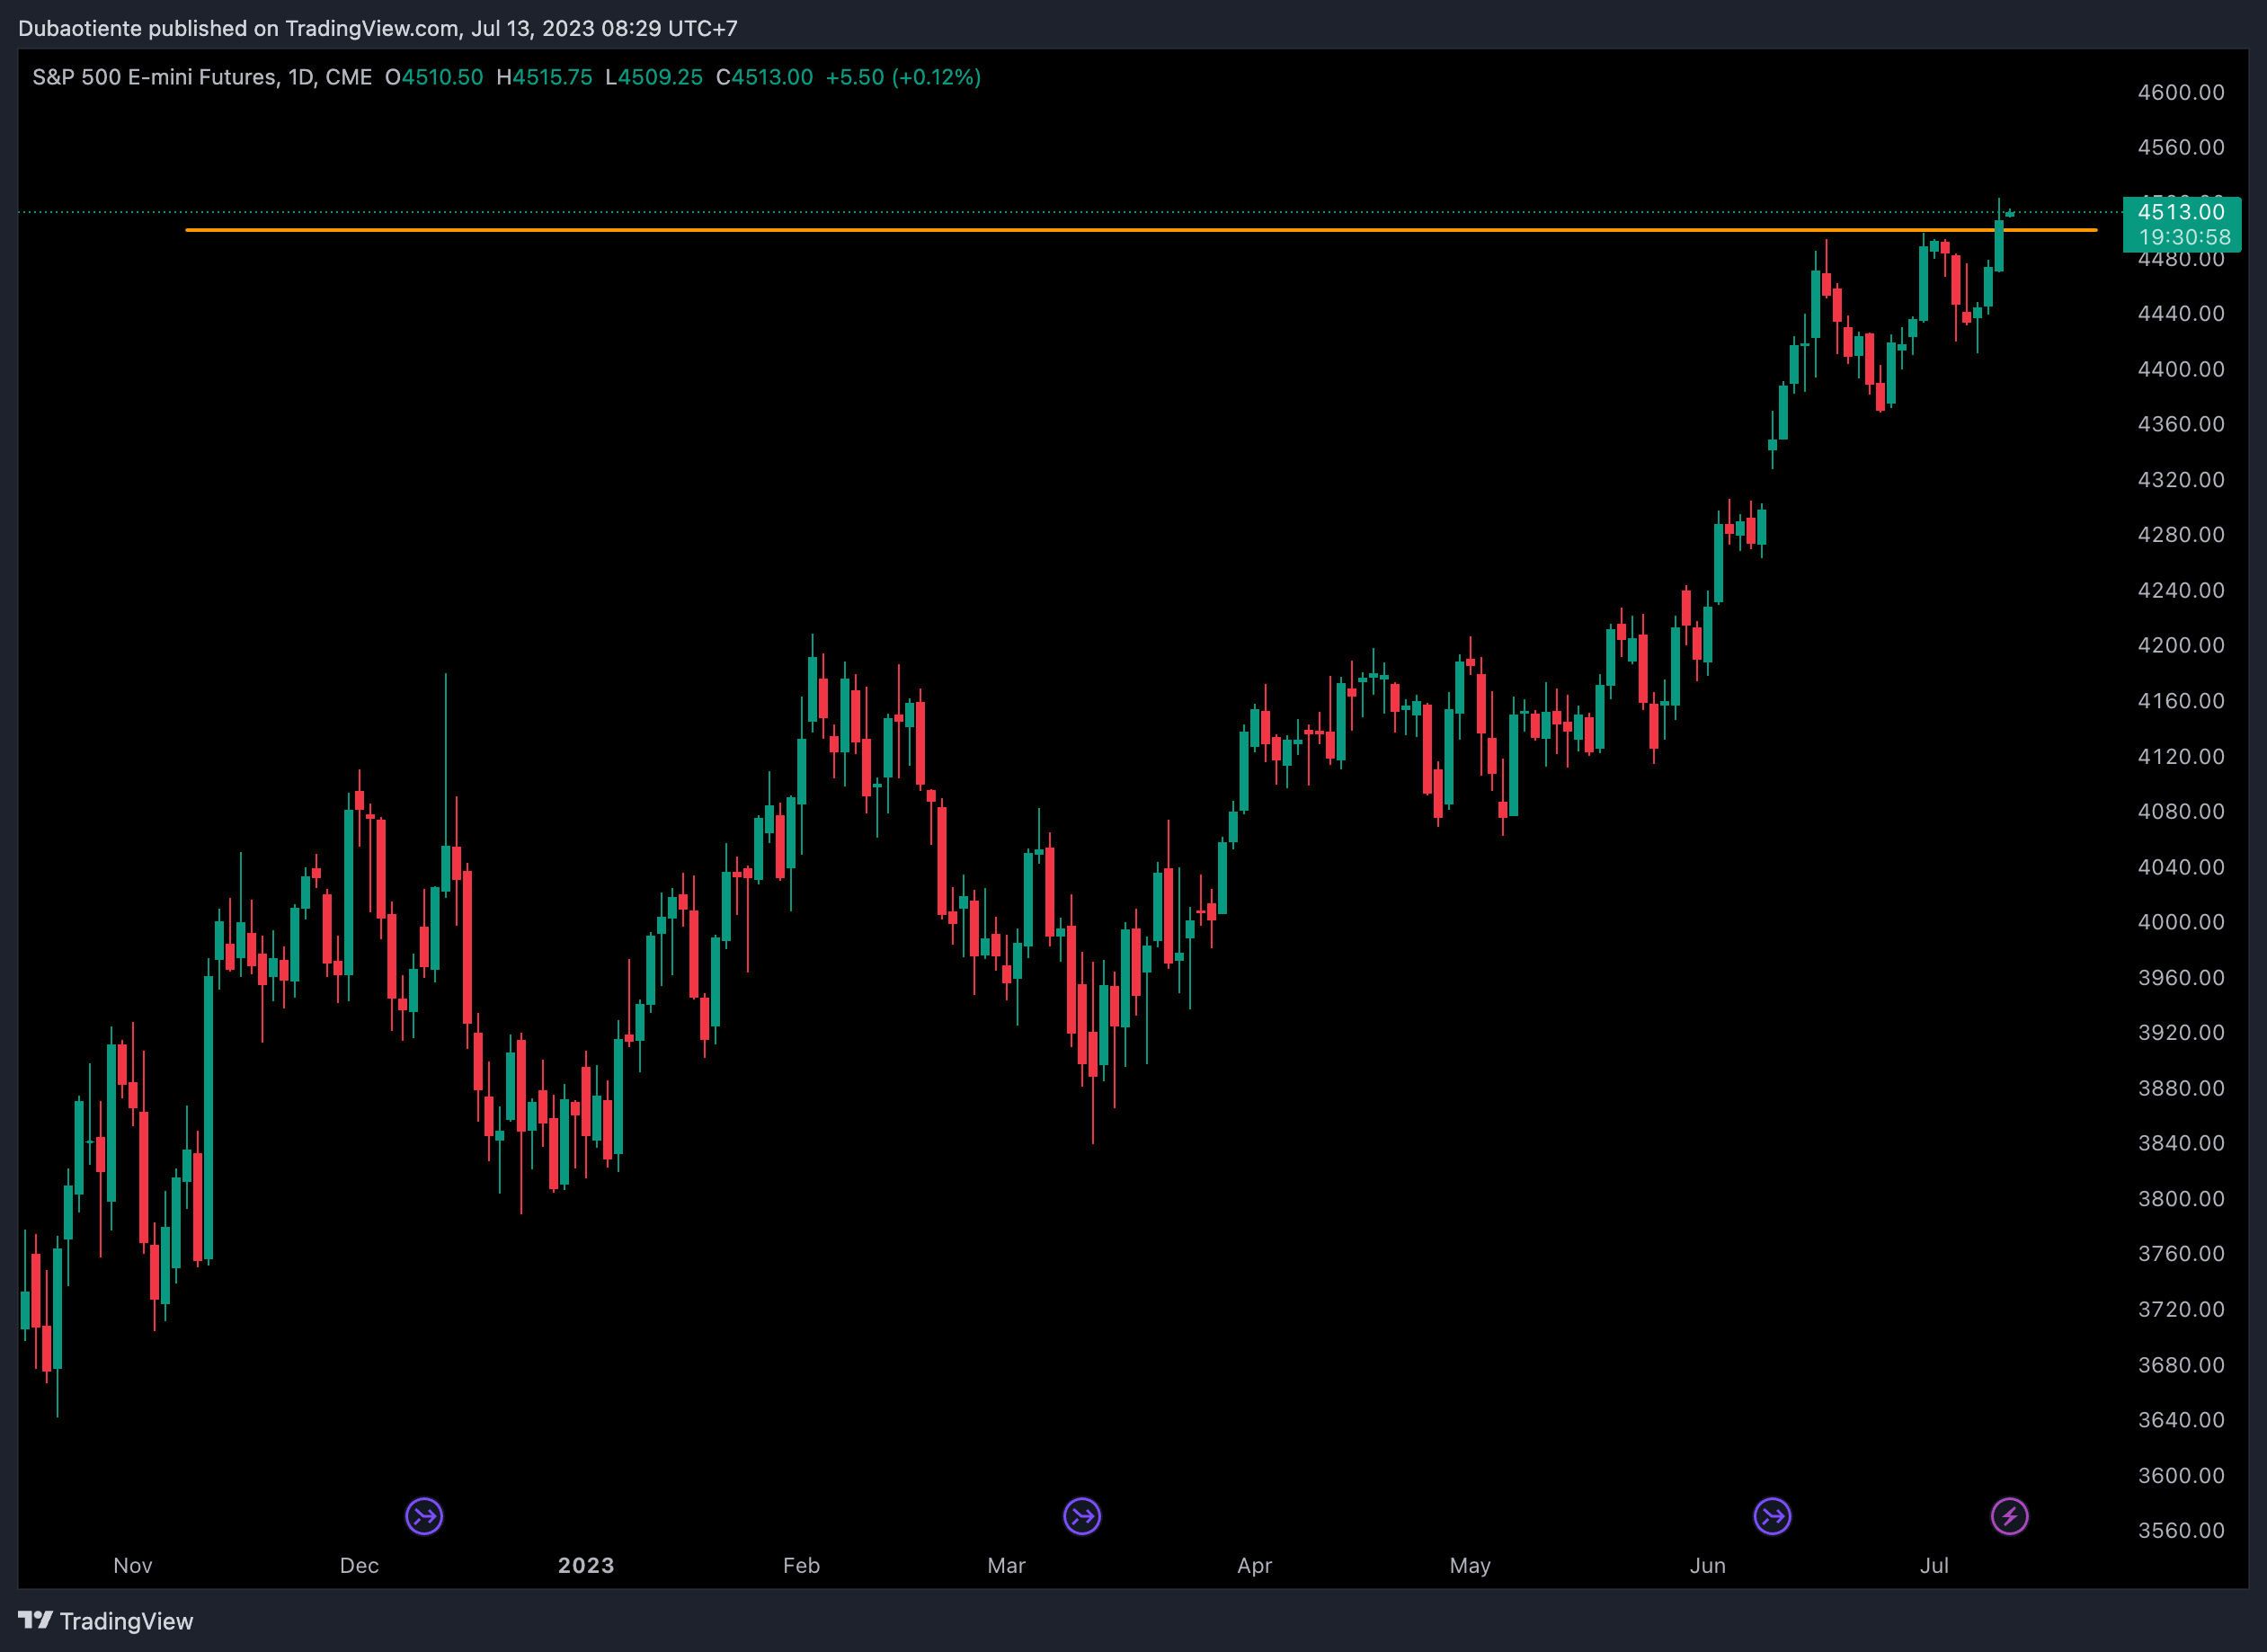Click the Mar label on time axis
The image size is (2267, 1652).
(1006, 1565)
